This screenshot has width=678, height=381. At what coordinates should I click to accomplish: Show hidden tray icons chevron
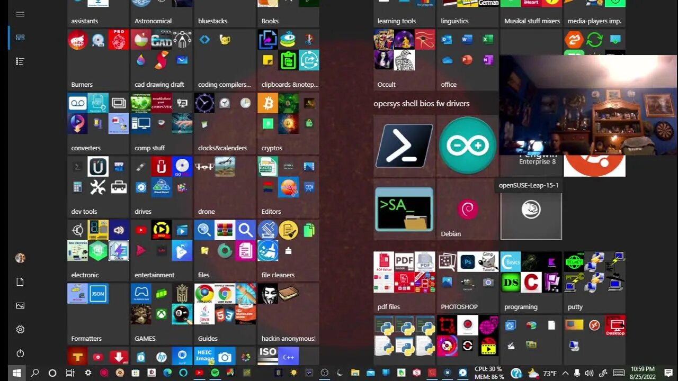click(x=565, y=374)
